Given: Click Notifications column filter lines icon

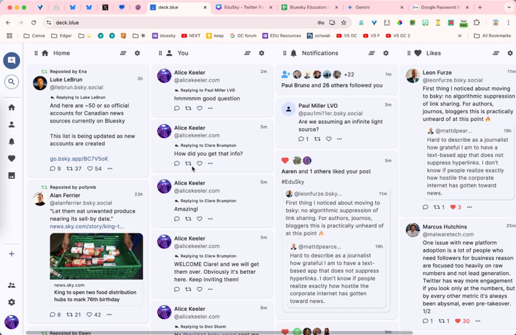Looking at the screenshot, I should click(x=372, y=53).
